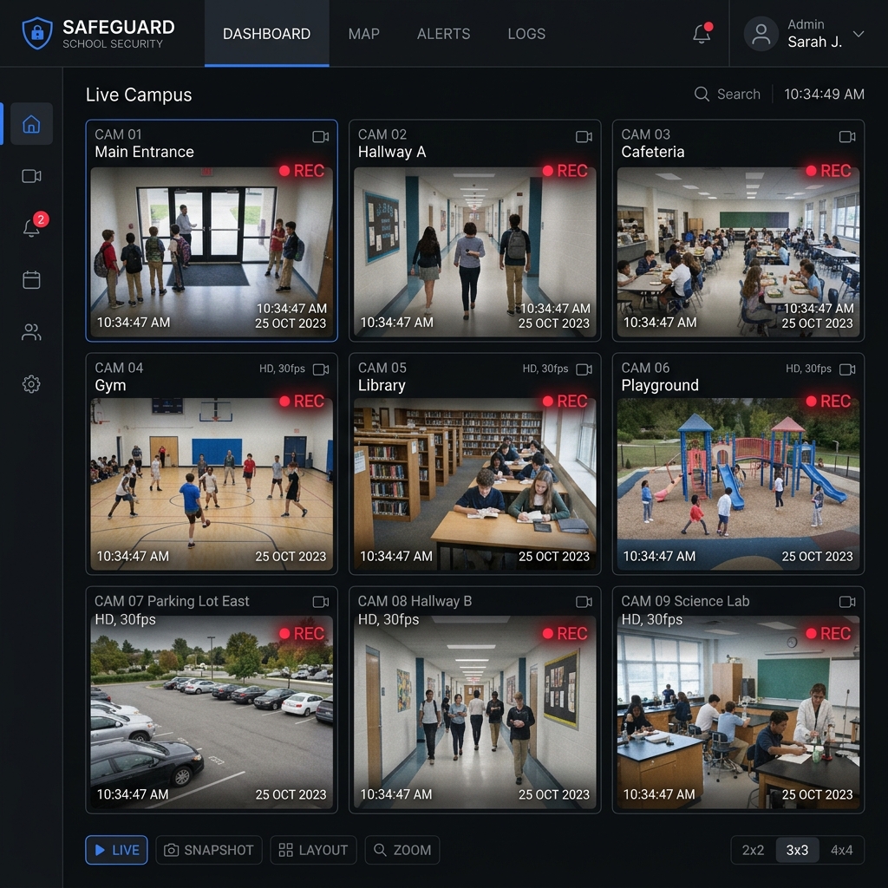Viewport: 888px width, 888px height.
Task: Open the notification bell in top bar
Action: (702, 34)
